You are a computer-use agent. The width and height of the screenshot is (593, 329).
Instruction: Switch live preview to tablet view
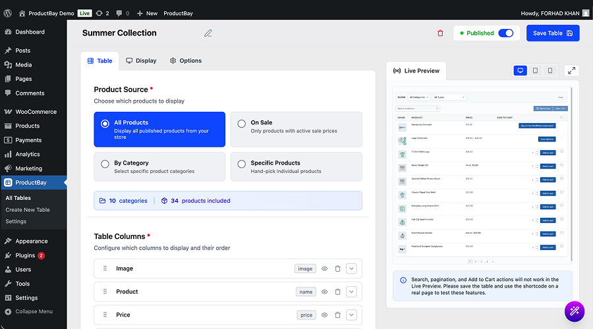pos(535,70)
